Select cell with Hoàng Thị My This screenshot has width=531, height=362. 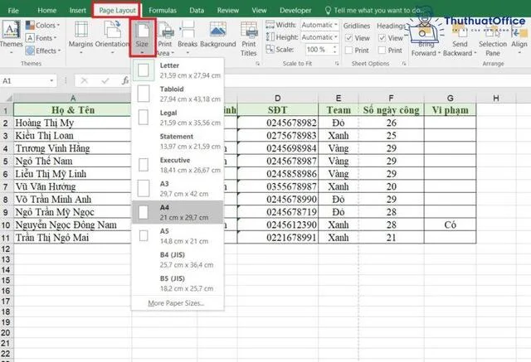click(72, 123)
